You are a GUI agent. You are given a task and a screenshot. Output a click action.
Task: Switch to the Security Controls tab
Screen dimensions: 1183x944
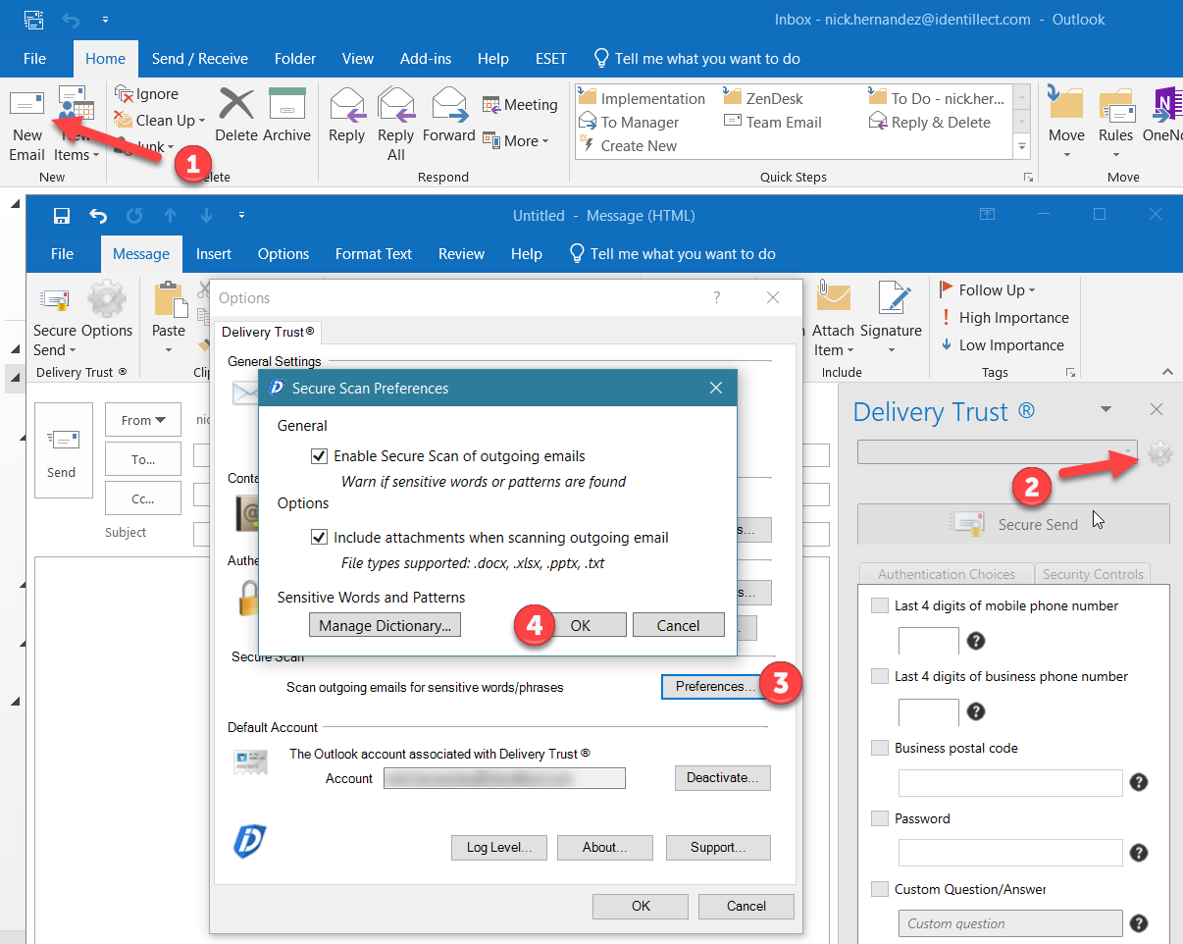point(1093,574)
